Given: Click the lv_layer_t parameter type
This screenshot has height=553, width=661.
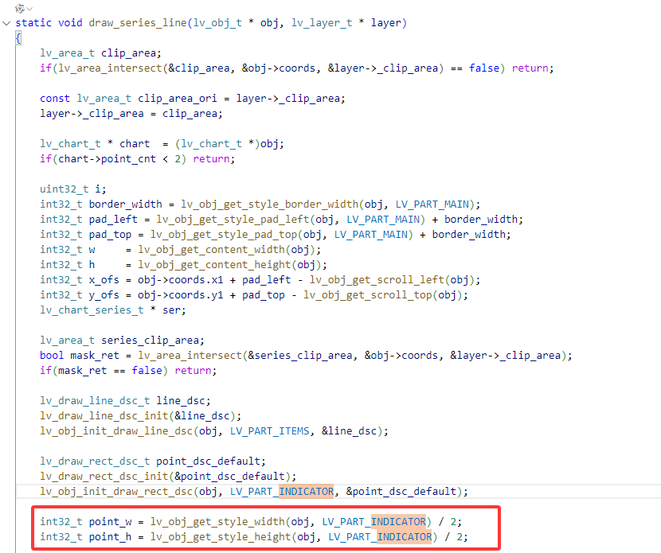Looking at the screenshot, I should tap(322, 23).
